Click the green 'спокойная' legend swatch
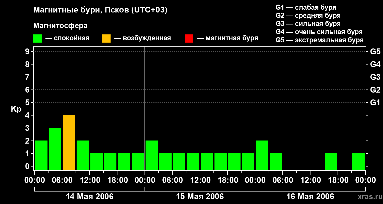 pos(37,38)
